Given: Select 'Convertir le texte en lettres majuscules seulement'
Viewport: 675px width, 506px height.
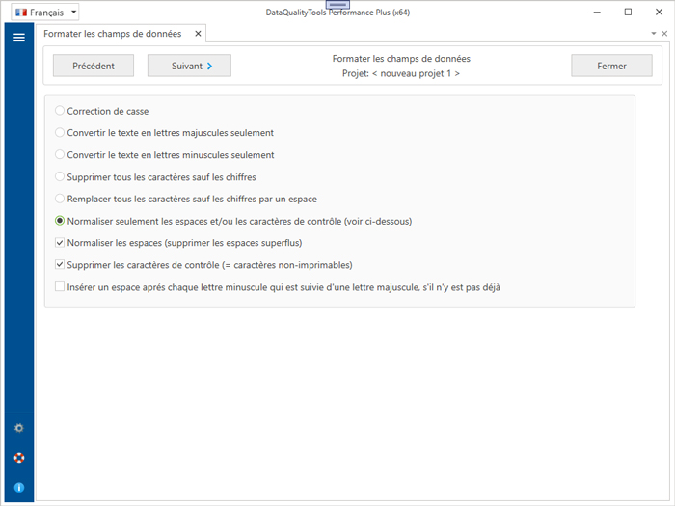Looking at the screenshot, I should click(x=60, y=133).
